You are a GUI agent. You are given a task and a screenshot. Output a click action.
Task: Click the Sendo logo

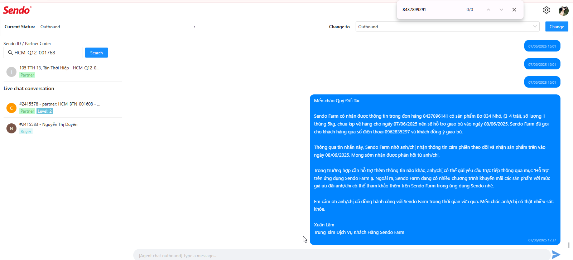coord(17,10)
